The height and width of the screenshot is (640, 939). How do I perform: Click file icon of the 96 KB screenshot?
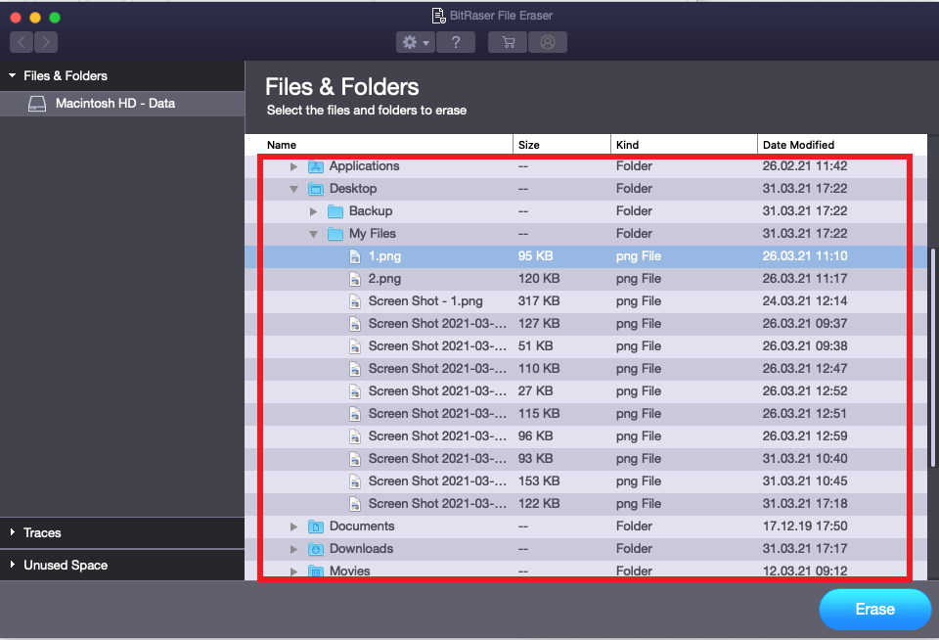(x=355, y=436)
